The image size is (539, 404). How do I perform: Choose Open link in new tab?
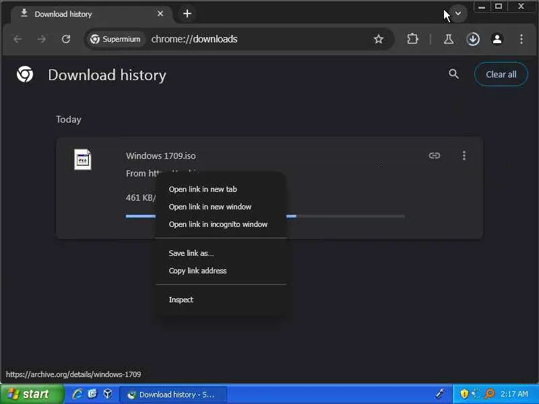pyautogui.click(x=221, y=189)
